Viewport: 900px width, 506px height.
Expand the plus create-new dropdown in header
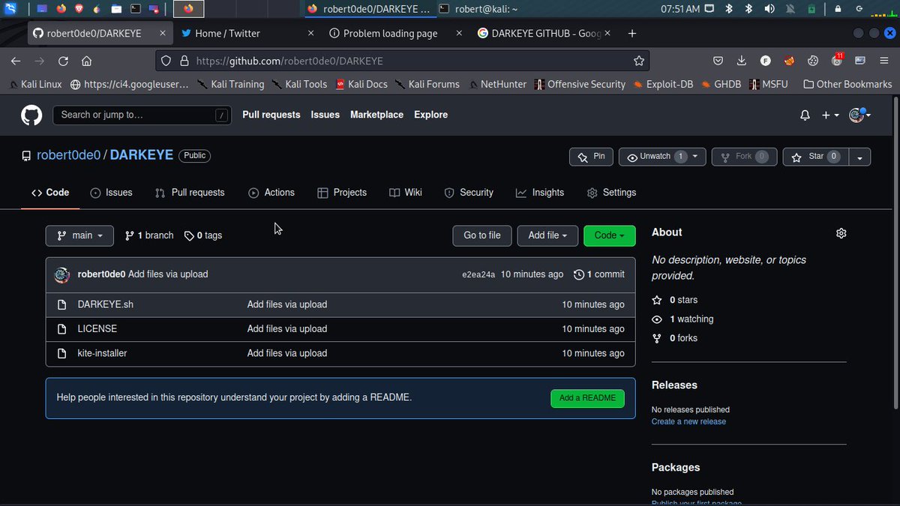point(830,115)
